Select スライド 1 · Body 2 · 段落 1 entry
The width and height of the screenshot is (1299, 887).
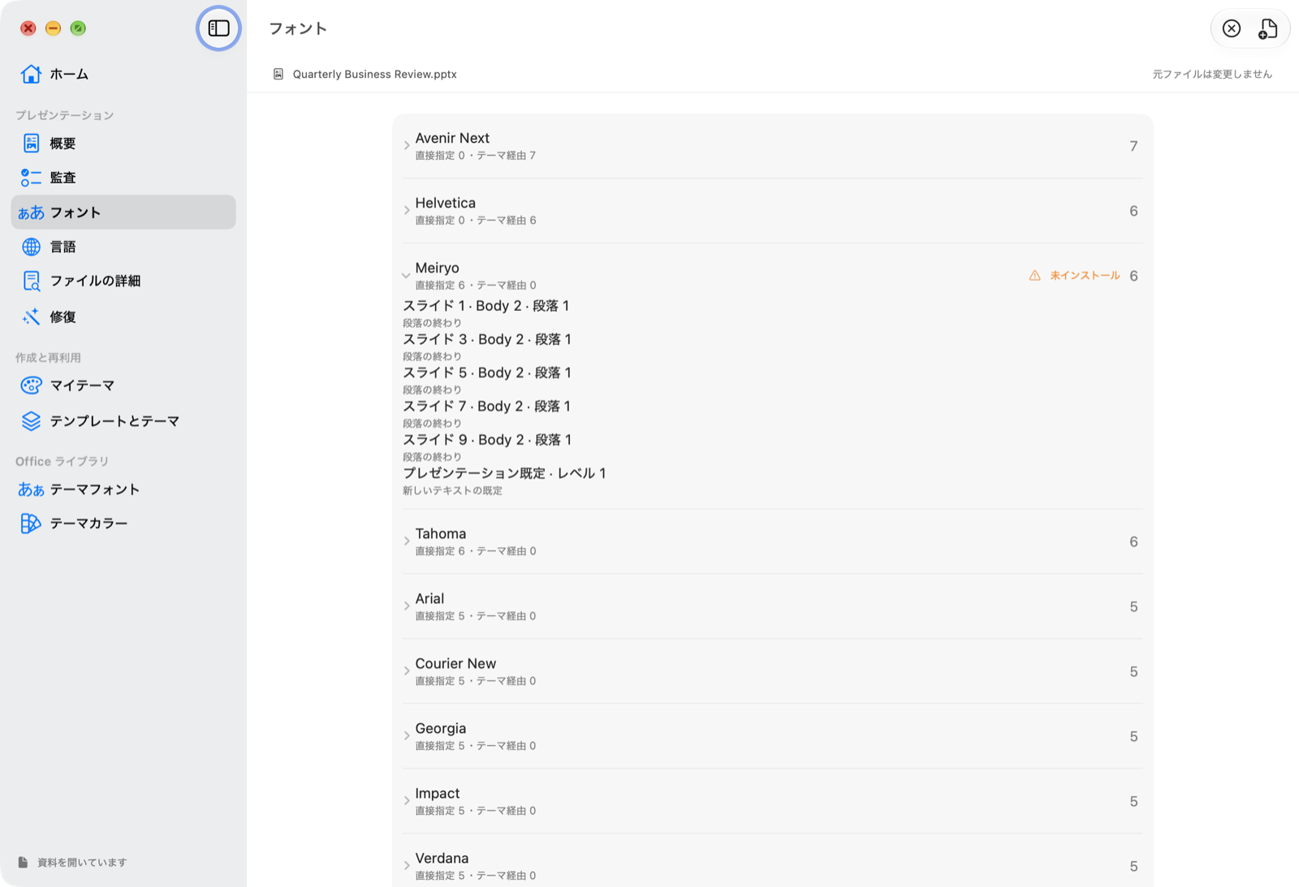tap(486, 306)
